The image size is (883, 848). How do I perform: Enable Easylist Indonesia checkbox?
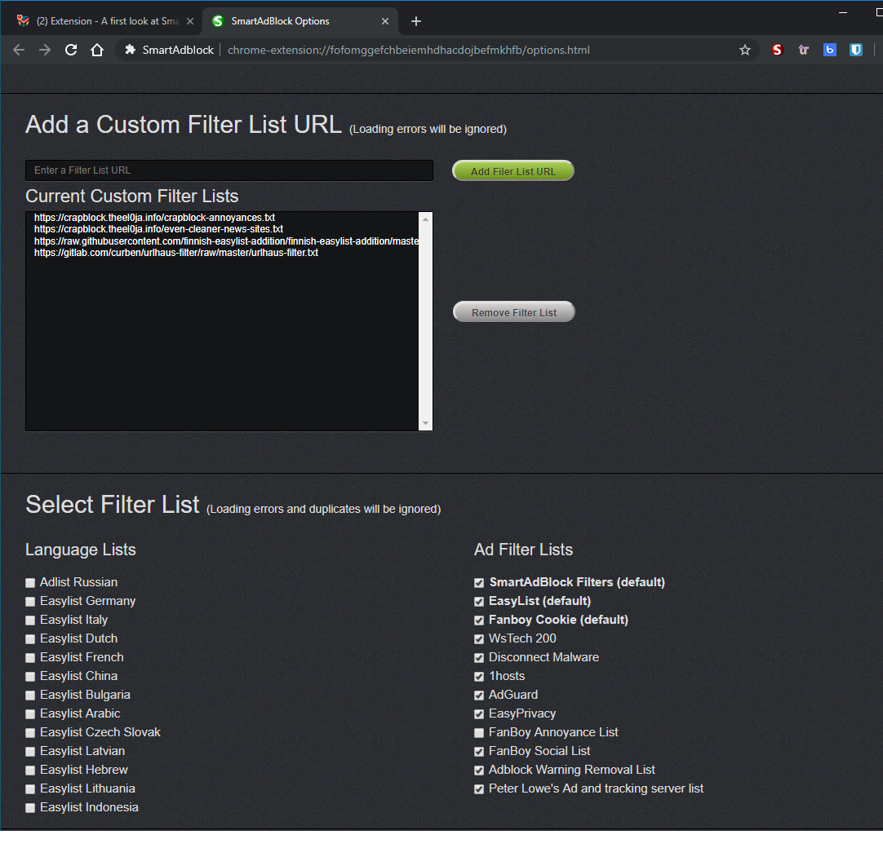(x=30, y=808)
